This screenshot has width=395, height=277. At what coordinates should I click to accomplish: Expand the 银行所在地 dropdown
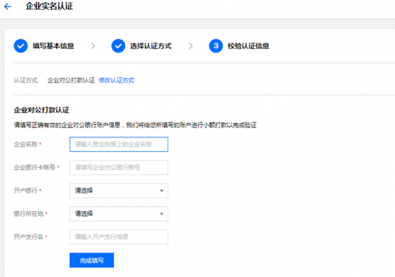118,214
